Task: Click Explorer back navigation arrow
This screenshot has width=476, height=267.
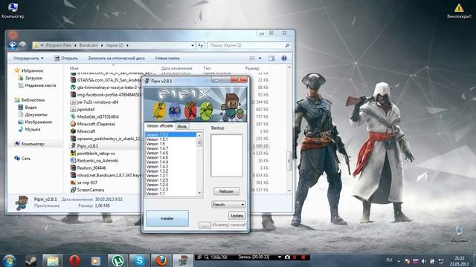Action: click(13, 45)
